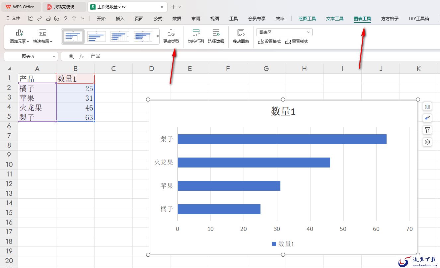This screenshot has width=440, height=268.
Task: Click the chart elements side button
Action: (427, 106)
